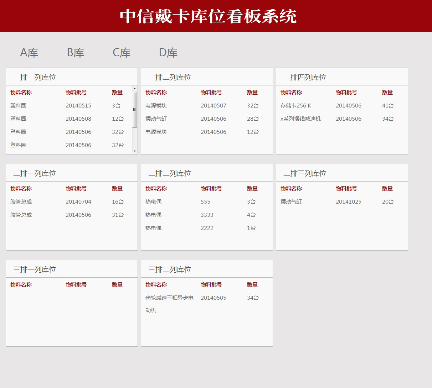
Task: Click 物料批号 column header in 三排一列库位
Action: (76, 285)
